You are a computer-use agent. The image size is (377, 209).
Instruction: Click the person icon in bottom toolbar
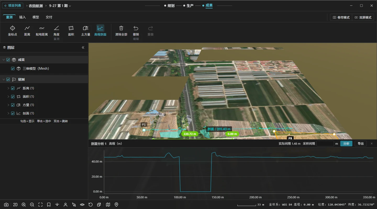tap(65, 205)
